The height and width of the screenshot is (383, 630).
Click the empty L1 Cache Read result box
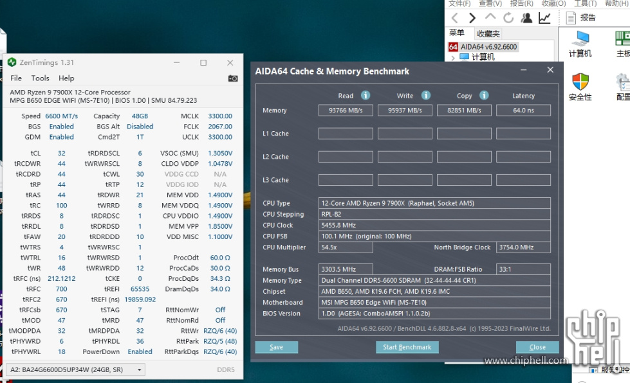click(346, 134)
